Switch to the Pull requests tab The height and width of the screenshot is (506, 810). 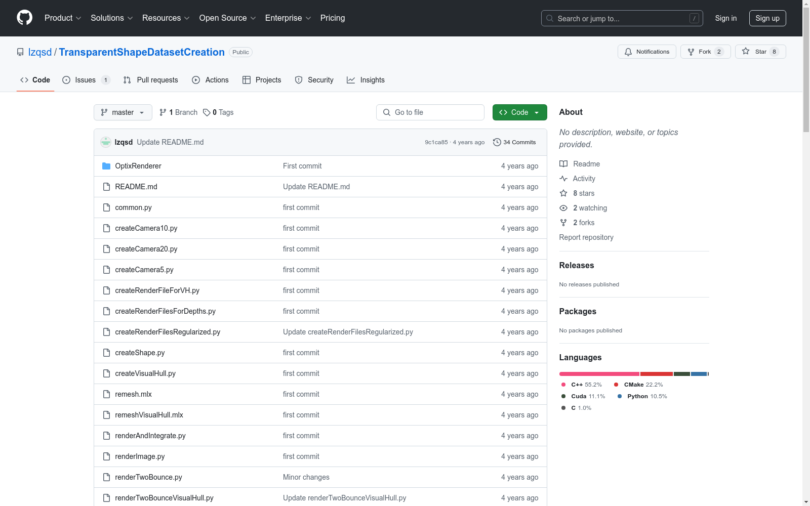click(151, 80)
